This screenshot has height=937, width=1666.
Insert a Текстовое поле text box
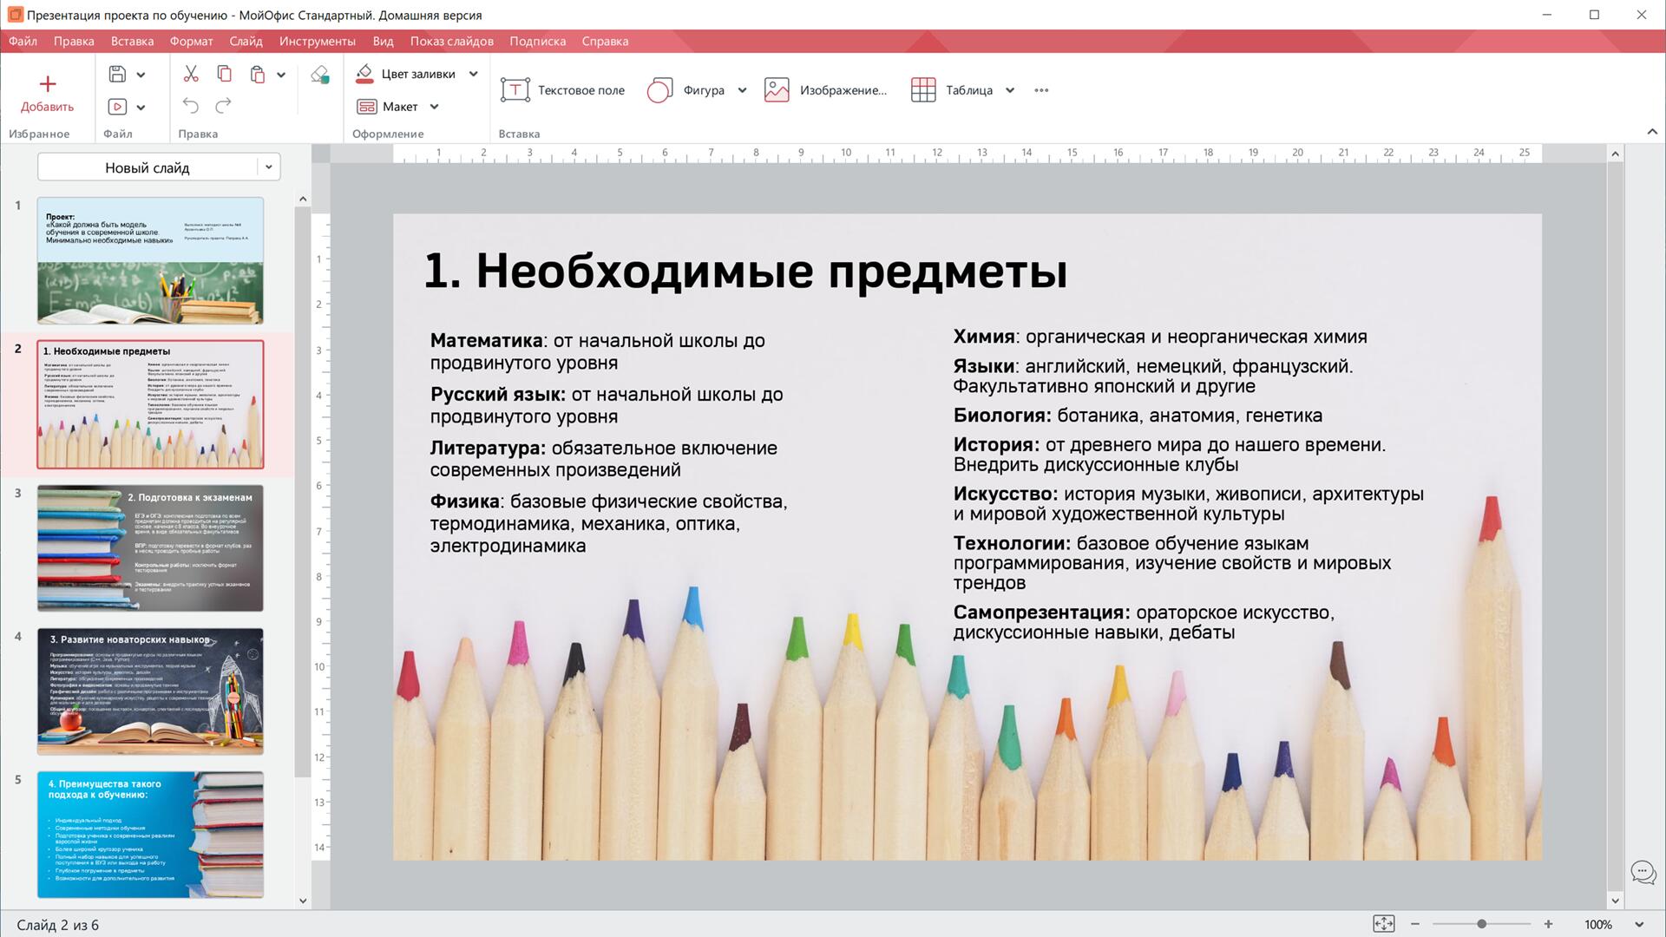coord(562,90)
